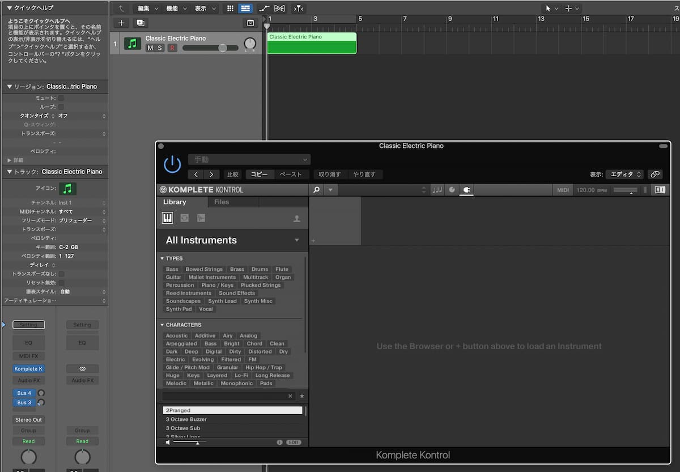
Task: Toggle the flex display button
Action: 279,8
